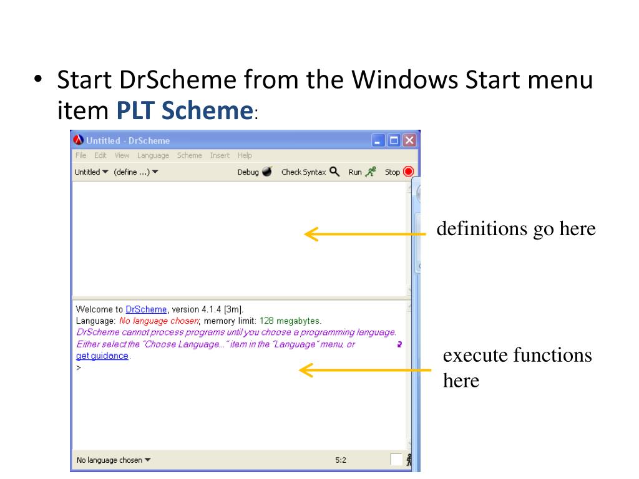Viewport: 639px width, 479px height.
Task: Open the No language chosen dropdown
Action: [x=114, y=460]
